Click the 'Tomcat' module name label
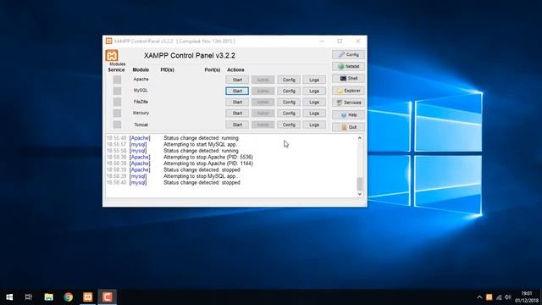542x305 pixels. coord(141,125)
